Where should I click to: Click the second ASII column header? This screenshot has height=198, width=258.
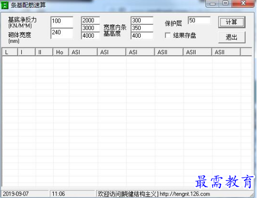coord(198,52)
